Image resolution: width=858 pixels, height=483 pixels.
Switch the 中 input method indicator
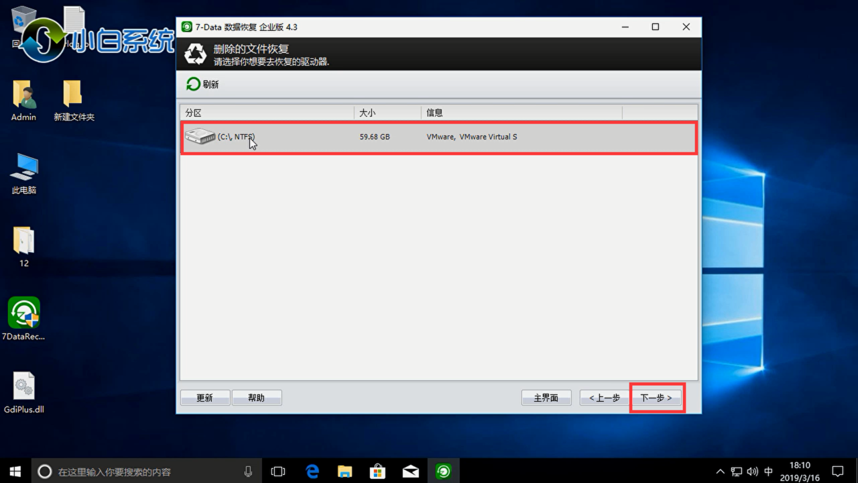[768, 472]
